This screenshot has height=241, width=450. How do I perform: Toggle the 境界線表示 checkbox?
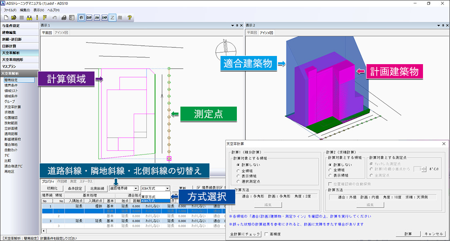(199, 188)
